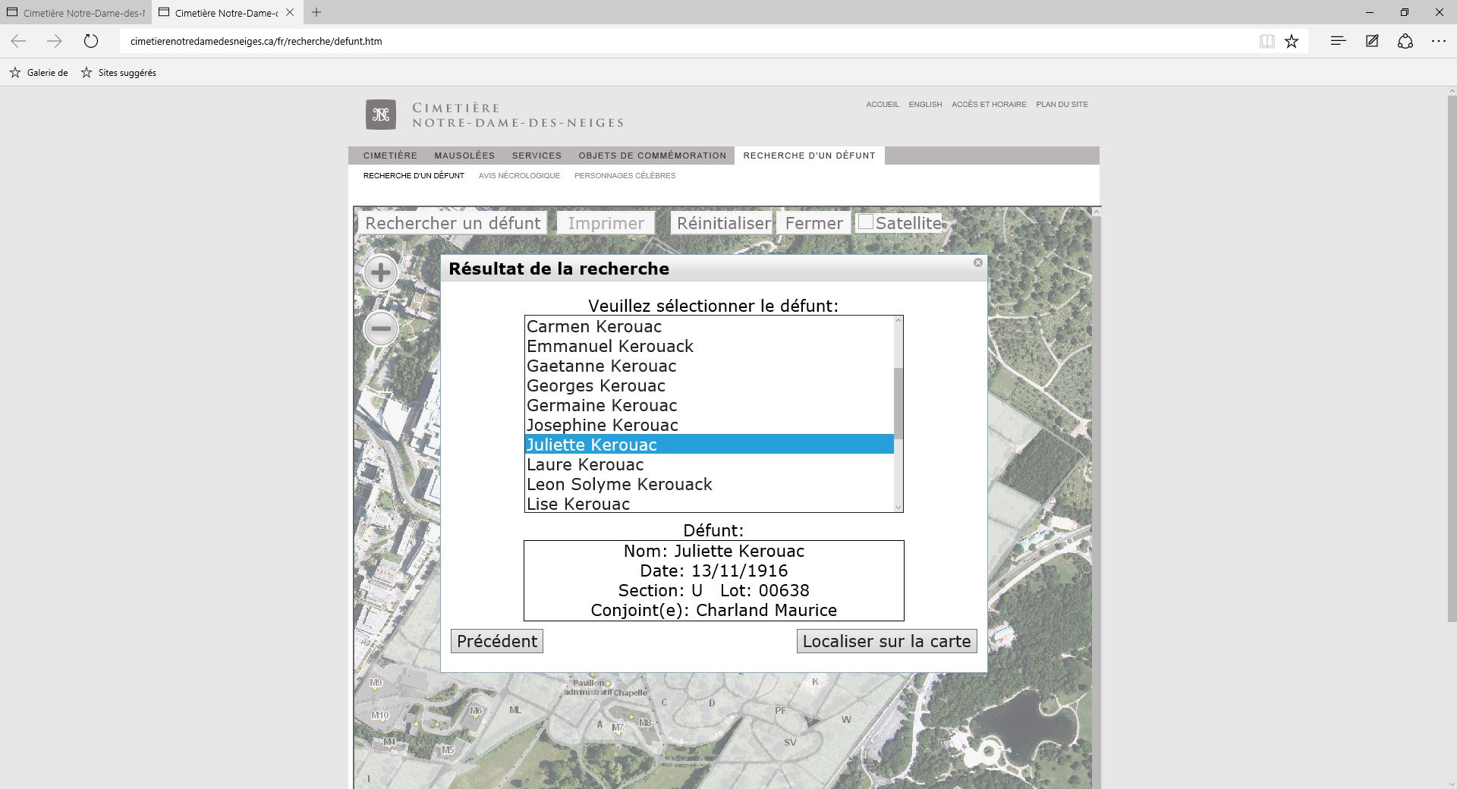Open Personnages célèbres submenu
Image resolution: width=1457 pixels, height=789 pixels.
coord(625,175)
